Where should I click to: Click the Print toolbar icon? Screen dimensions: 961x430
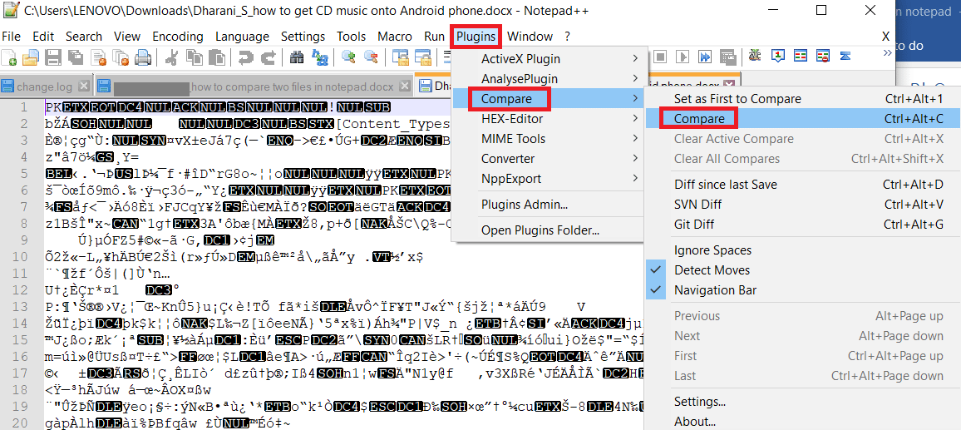coord(143,57)
